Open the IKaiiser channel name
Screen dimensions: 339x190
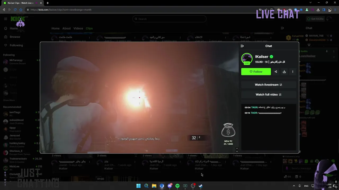tap(262, 57)
